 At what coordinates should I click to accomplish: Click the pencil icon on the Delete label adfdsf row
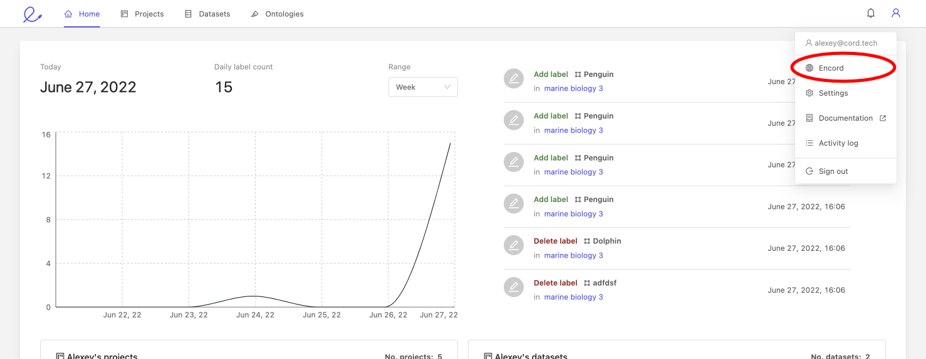tap(514, 287)
